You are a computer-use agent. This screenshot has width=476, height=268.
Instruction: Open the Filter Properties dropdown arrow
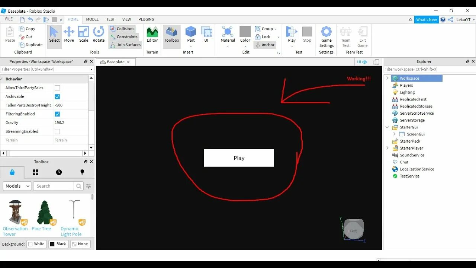tap(91, 69)
